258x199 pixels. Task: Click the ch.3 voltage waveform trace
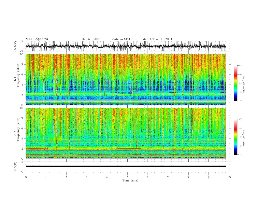[x=125, y=166]
